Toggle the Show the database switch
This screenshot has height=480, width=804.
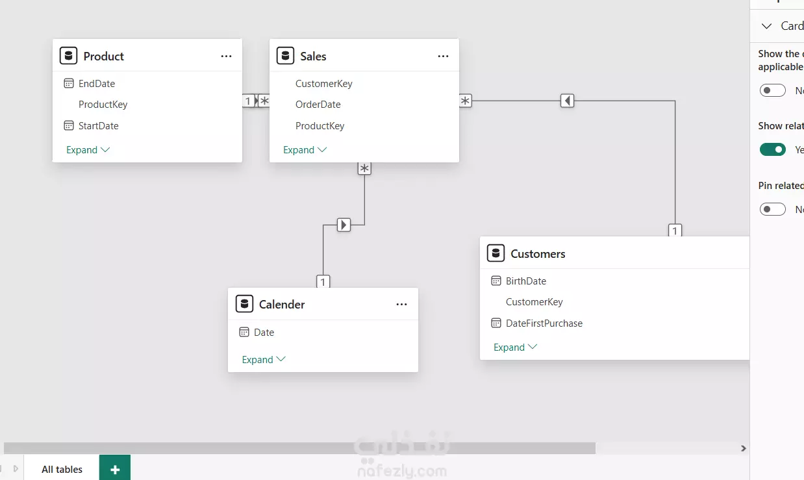(x=773, y=91)
